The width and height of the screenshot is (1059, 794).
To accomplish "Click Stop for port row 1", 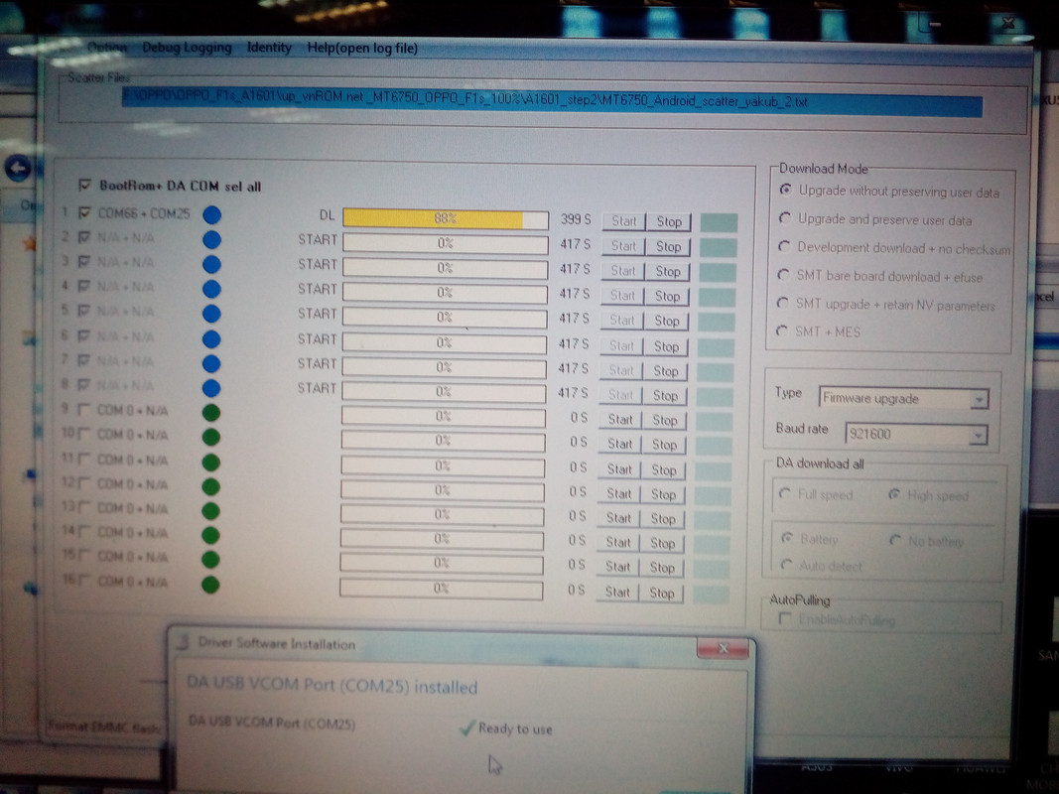I will coord(669,221).
